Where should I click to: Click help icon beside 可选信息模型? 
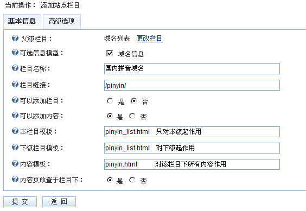[15, 52]
